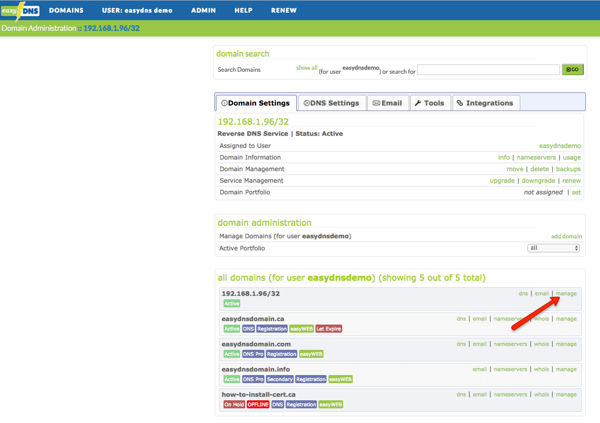Click the easyDNS logo
Viewport: 600px width, 423px height.
tap(20, 11)
